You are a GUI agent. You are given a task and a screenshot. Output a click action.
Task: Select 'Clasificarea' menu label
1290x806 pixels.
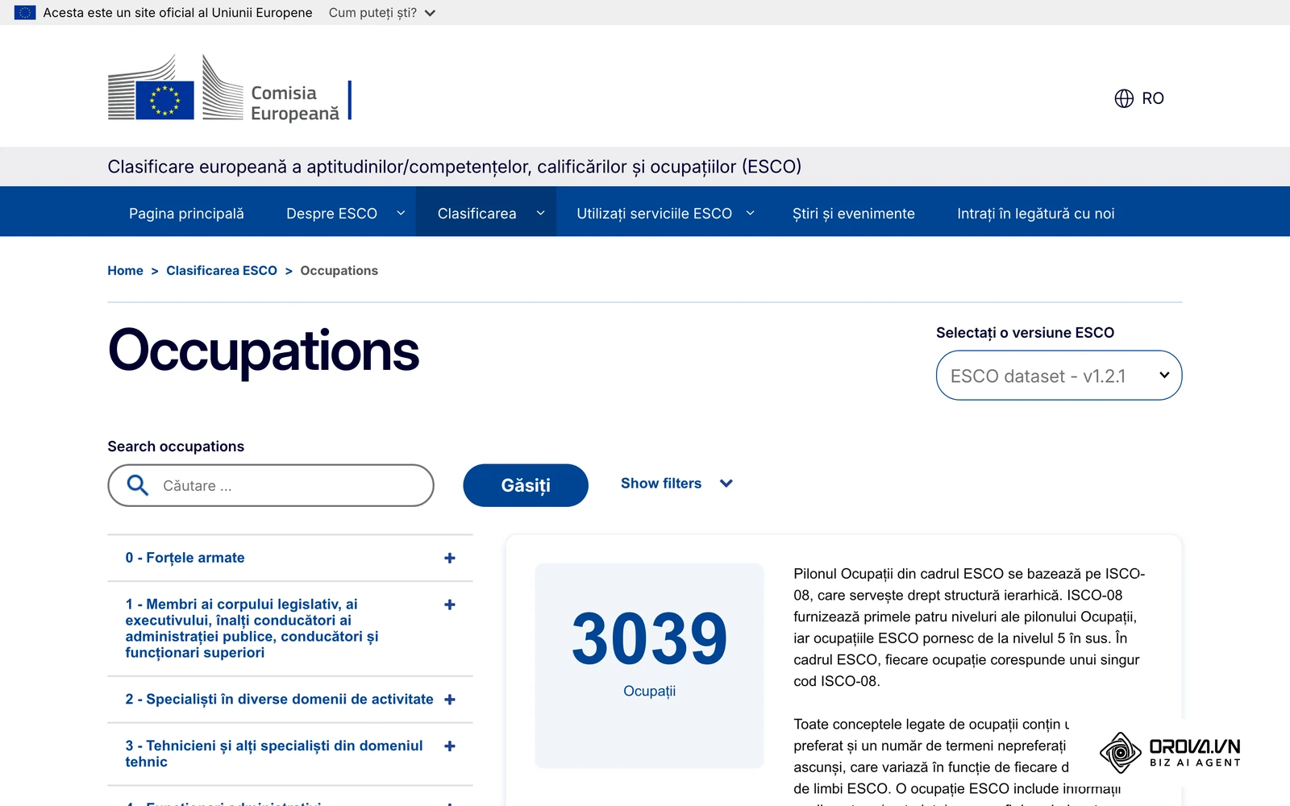pos(476,214)
